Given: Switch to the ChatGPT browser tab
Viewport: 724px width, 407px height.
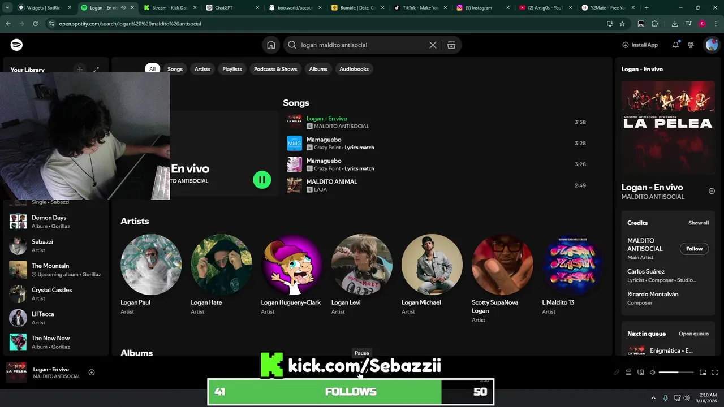Looking at the screenshot, I should point(232,8).
